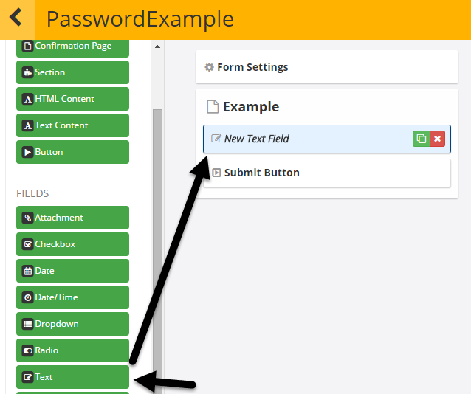The height and width of the screenshot is (394, 471).
Task: Click the Example page document icon
Action: [213, 106]
